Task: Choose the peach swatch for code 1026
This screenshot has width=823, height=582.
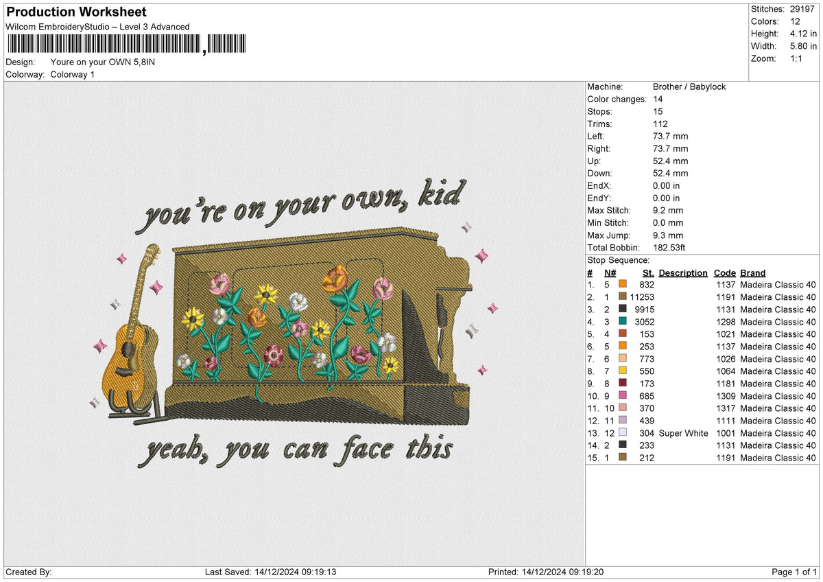Action: [x=623, y=358]
